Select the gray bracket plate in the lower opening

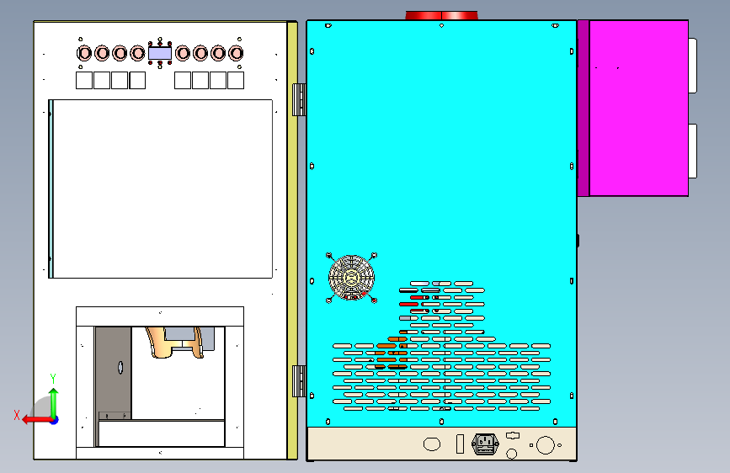[113, 373]
